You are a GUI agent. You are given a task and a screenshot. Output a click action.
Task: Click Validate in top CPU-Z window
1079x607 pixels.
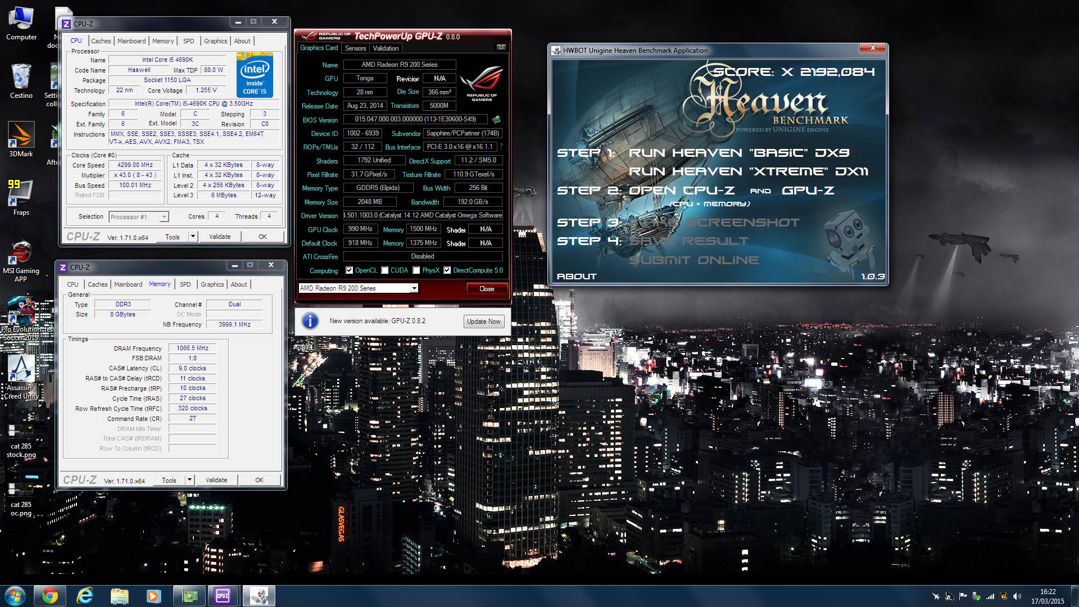click(x=220, y=237)
